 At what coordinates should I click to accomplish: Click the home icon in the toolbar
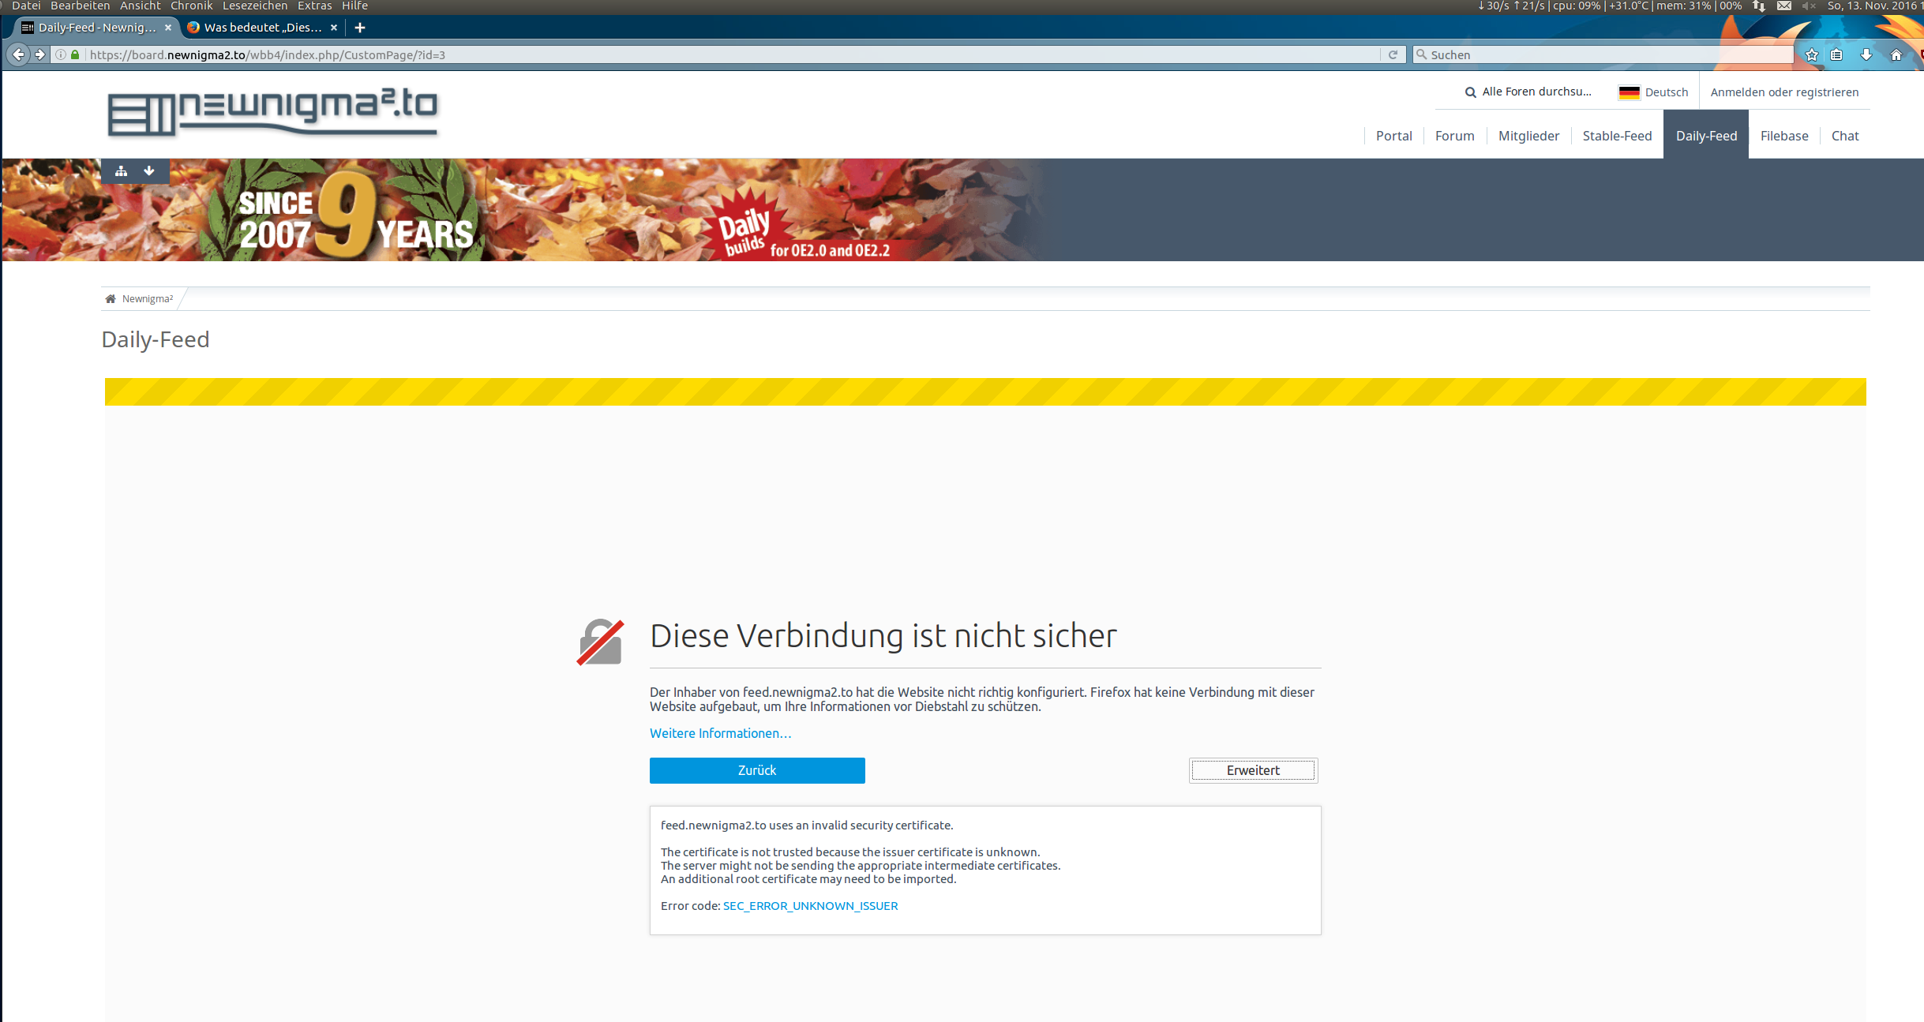(1896, 54)
